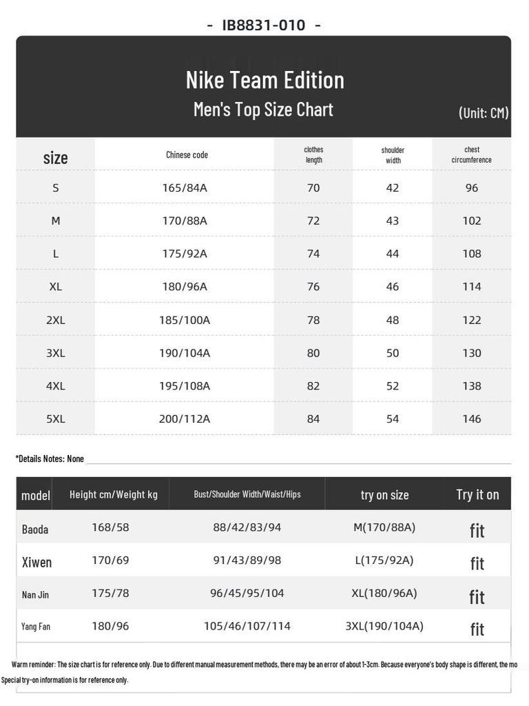Select the 5XL size row label
The image size is (529, 706).
(56, 418)
